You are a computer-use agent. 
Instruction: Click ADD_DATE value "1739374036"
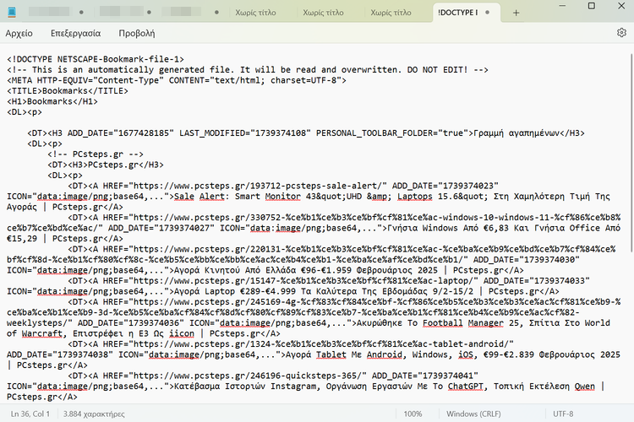pyautogui.click(x=154, y=323)
